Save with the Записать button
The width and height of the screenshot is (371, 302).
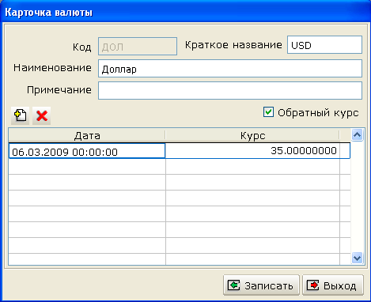coord(261,285)
